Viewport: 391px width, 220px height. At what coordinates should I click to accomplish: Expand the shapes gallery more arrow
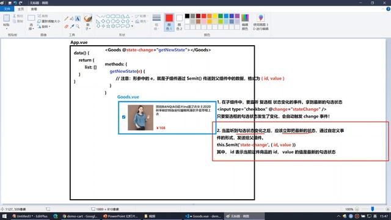(132, 26)
